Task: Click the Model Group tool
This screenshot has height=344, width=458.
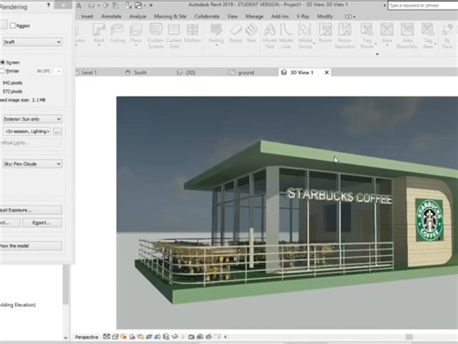Action: (x=305, y=35)
